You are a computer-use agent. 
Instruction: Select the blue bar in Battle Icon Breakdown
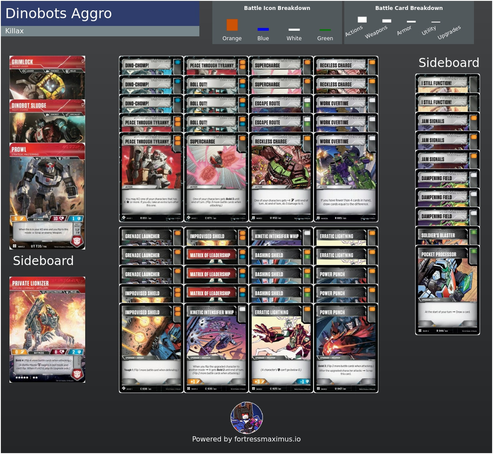(263, 29)
